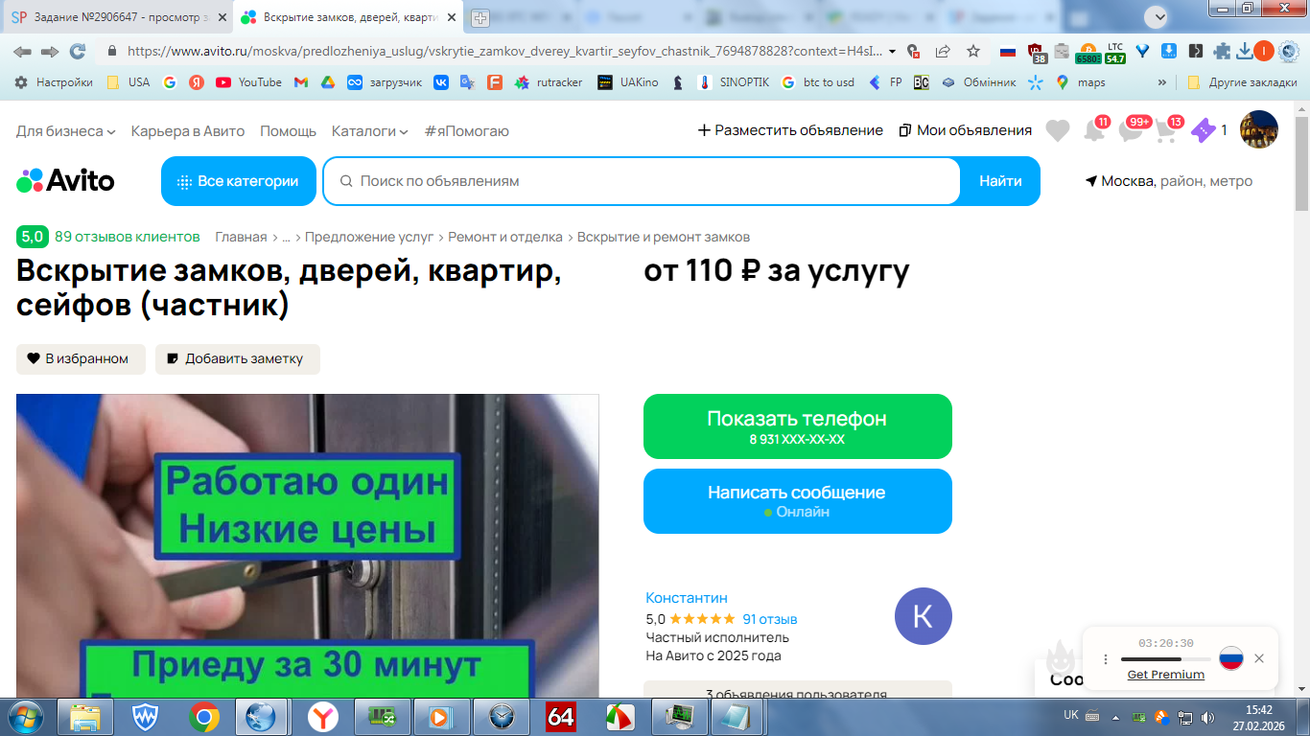The height and width of the screenshot is (736, 1310).
Task: Show more bookmarks chevron
Action: click(1162, 82)
